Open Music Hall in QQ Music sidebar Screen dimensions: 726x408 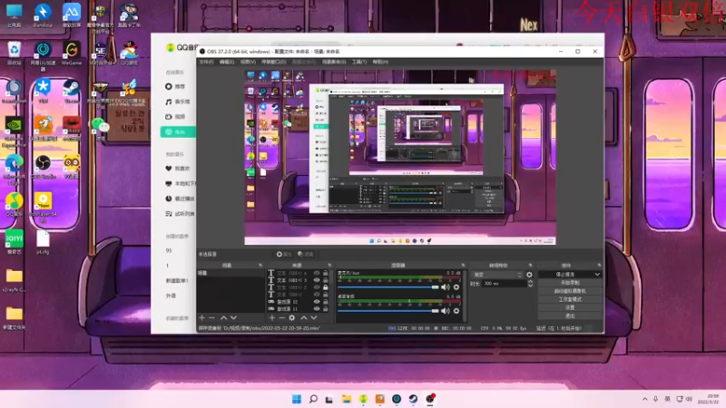tap(178, 102)
